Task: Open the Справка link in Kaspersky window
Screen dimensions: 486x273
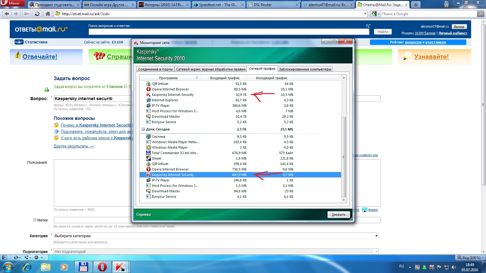Action: coord(143,214)
